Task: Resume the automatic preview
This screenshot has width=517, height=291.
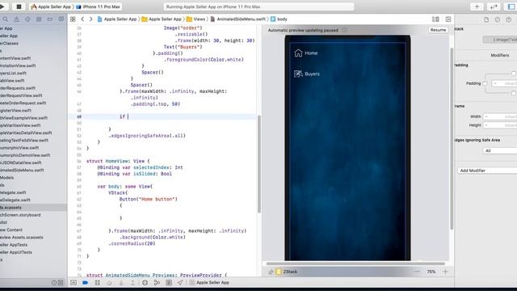Action: (x=438, y=30)
